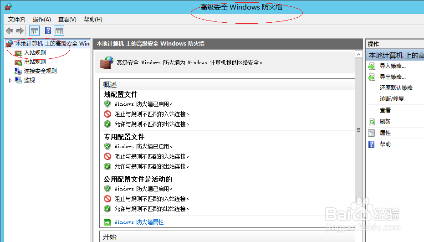Viewport: 424px width, 242px height.
Task: Select 监视 in the tree
Action: 30,80
